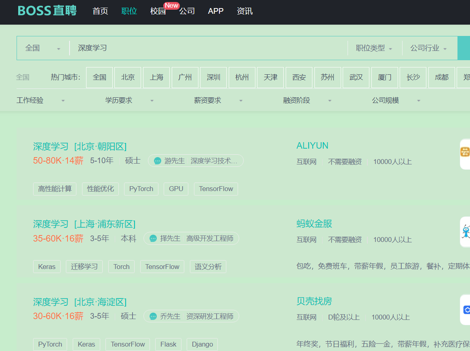The image size is (470, 351).
Task: Select 广州 in the hot cities list
Action: [185, 78]
